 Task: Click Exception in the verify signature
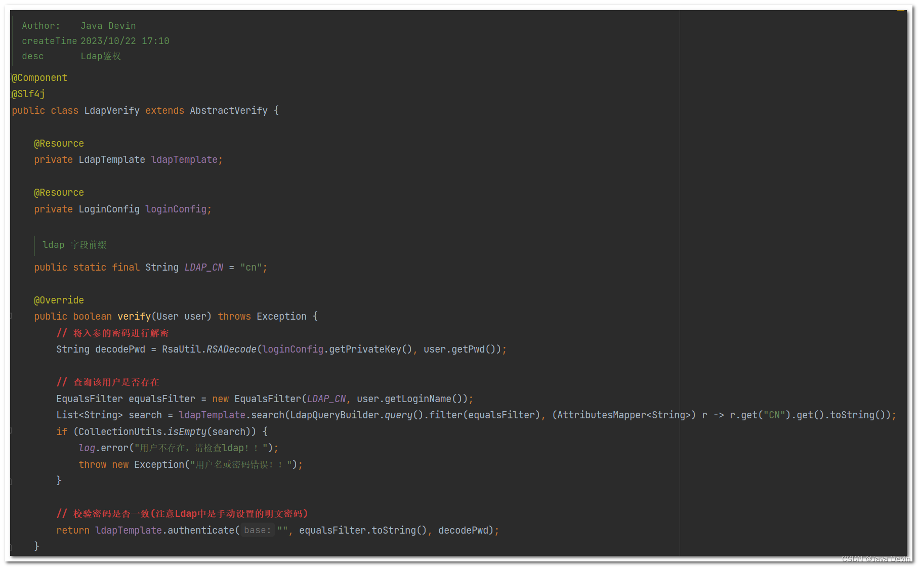point(281,316)
